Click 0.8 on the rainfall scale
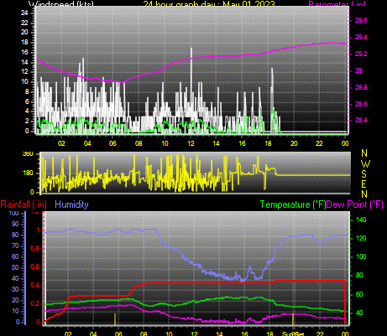Viewport: 387px width, 336px height. click(35, 249)
